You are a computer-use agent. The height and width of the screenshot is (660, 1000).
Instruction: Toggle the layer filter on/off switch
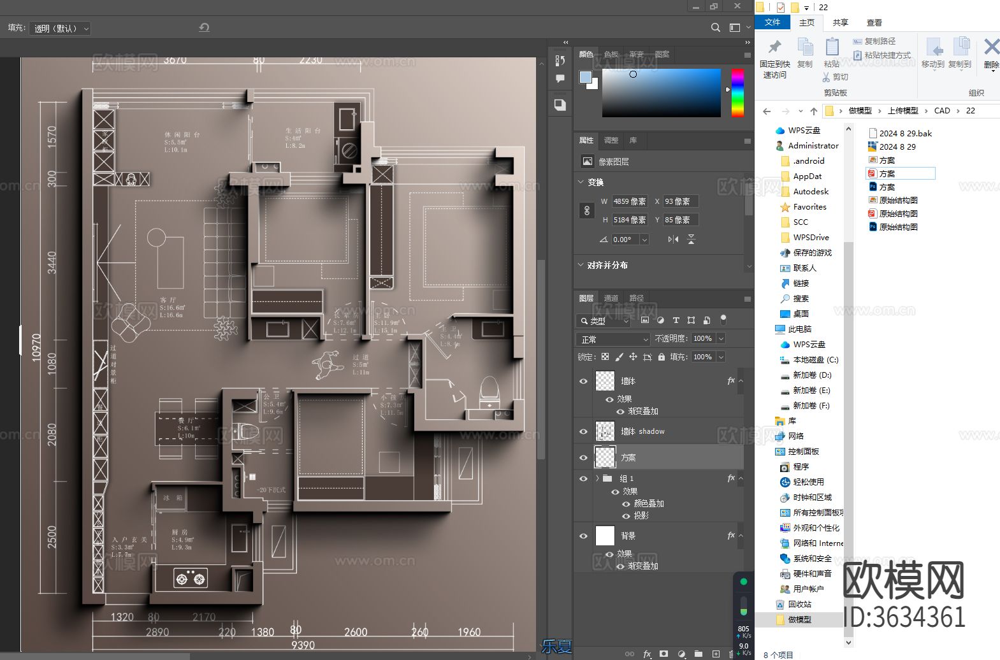723,319
